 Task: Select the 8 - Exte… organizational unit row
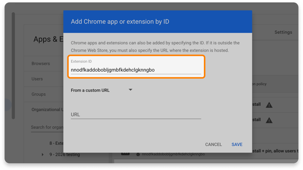56,143
